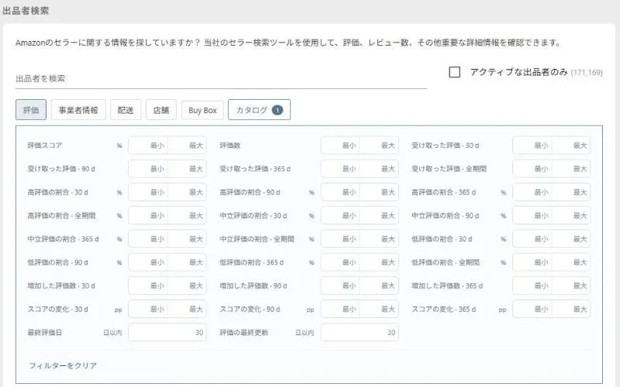Click 受け取った評価 365 d maximum field
Screen dimensions: 620x387
pos(379,169)
